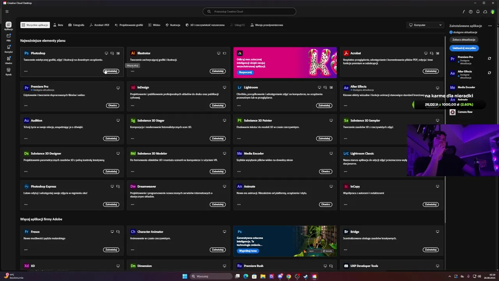Click the Acrobat app icon
Image resolution: width=499 pixels, height=281 pixels.
pos(346,53)
